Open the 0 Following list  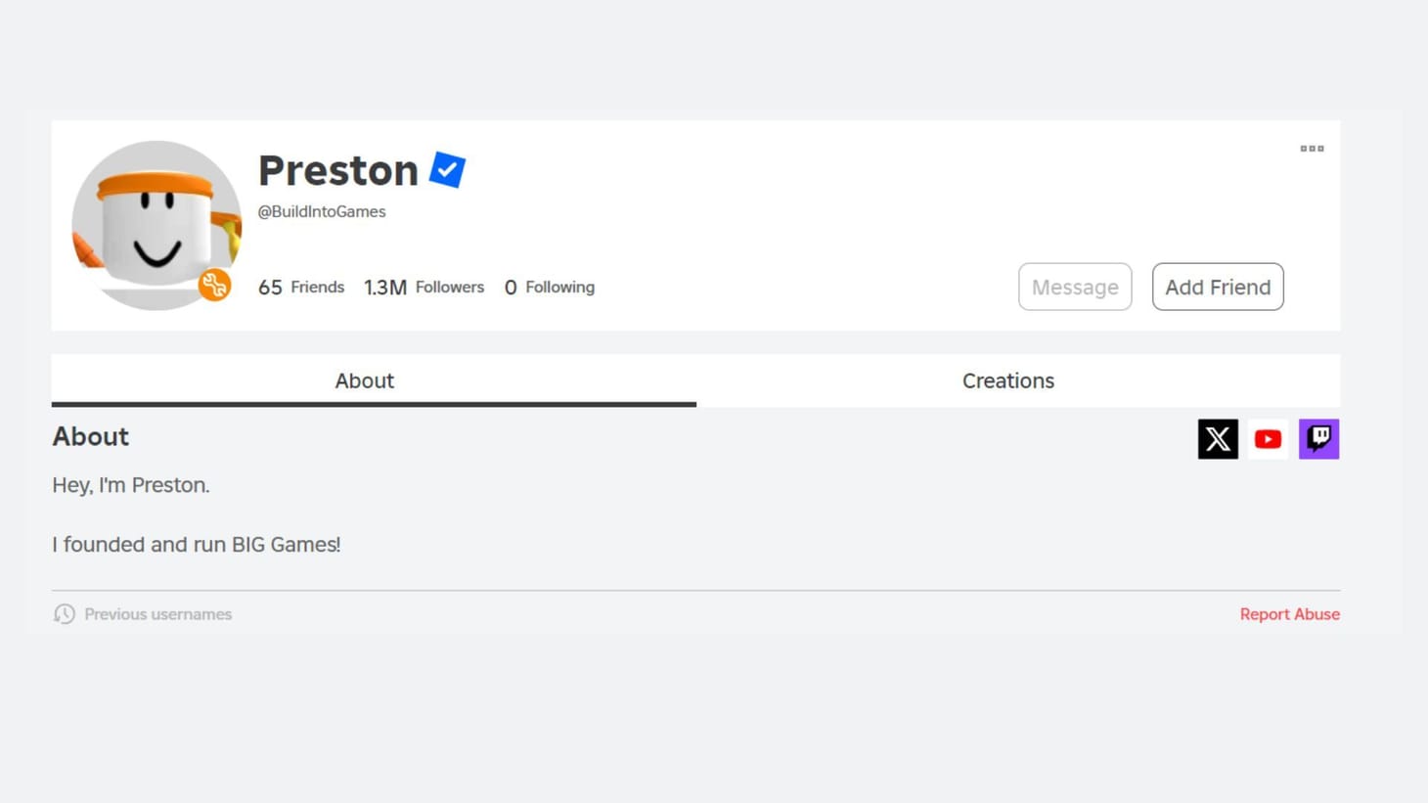(549, 288)
